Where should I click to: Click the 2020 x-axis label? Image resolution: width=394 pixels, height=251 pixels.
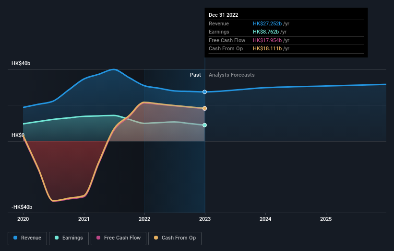click(x=23, y=219)
